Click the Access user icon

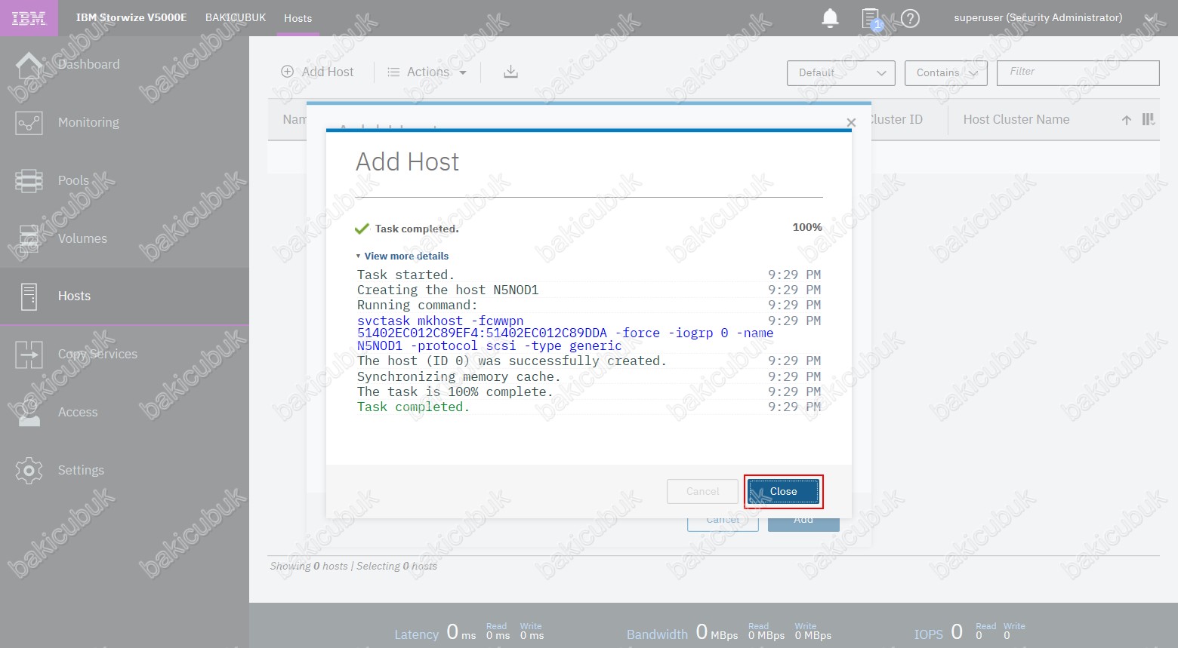(29, 413)
